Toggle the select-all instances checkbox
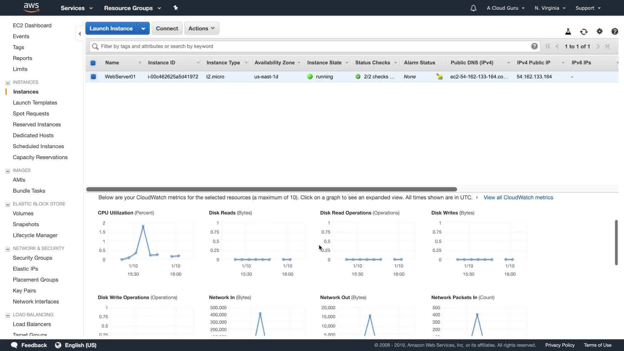This screenshot has height=351, width=624. click(93, 63)
